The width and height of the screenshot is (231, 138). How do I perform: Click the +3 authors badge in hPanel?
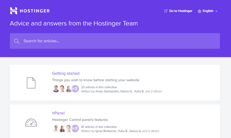(x=75, y=129)
